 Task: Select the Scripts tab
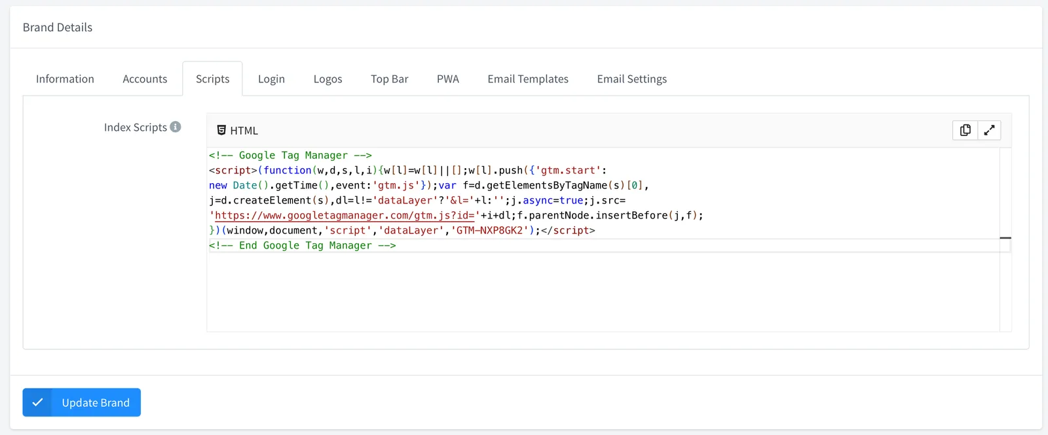pos(213,79)
